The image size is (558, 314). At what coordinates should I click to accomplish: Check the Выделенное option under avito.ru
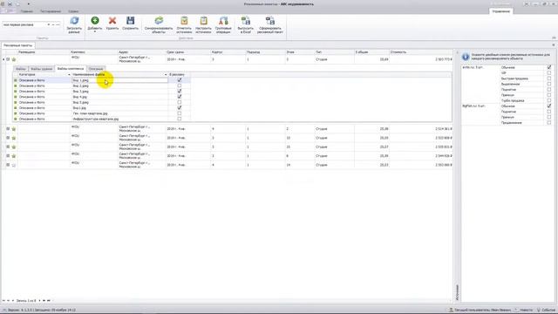coord(549,84)
